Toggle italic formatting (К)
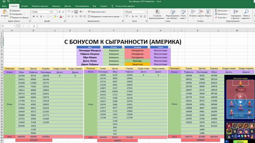Image resolution: width=255 pixels, height=143 pixels. coord(37,16)
